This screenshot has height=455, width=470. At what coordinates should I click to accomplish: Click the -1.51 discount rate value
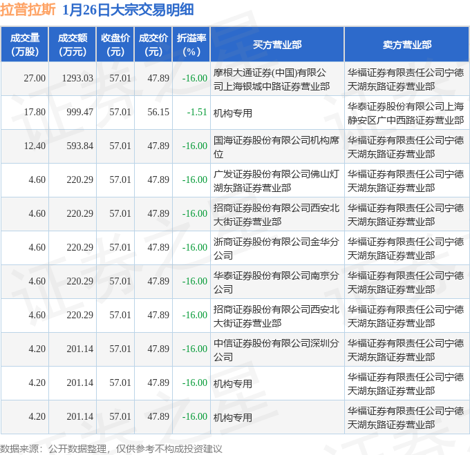[197, 113]
